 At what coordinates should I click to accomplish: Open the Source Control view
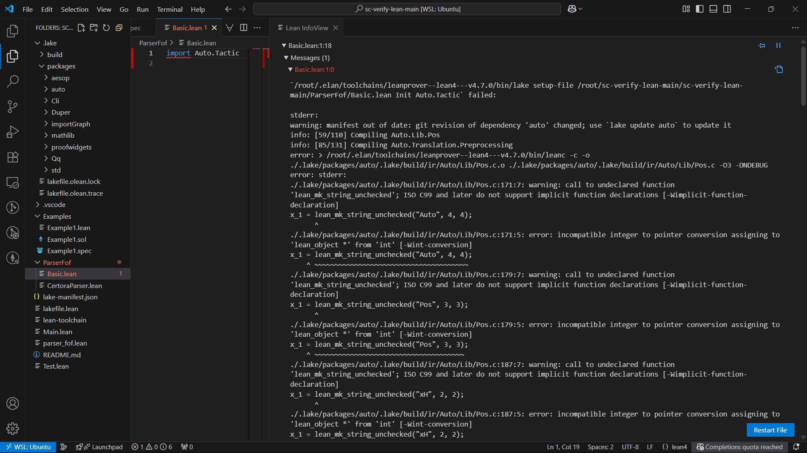(x=13, y=106)
